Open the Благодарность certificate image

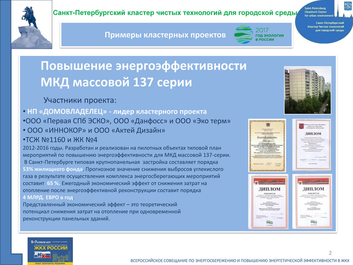coord(267,145)
